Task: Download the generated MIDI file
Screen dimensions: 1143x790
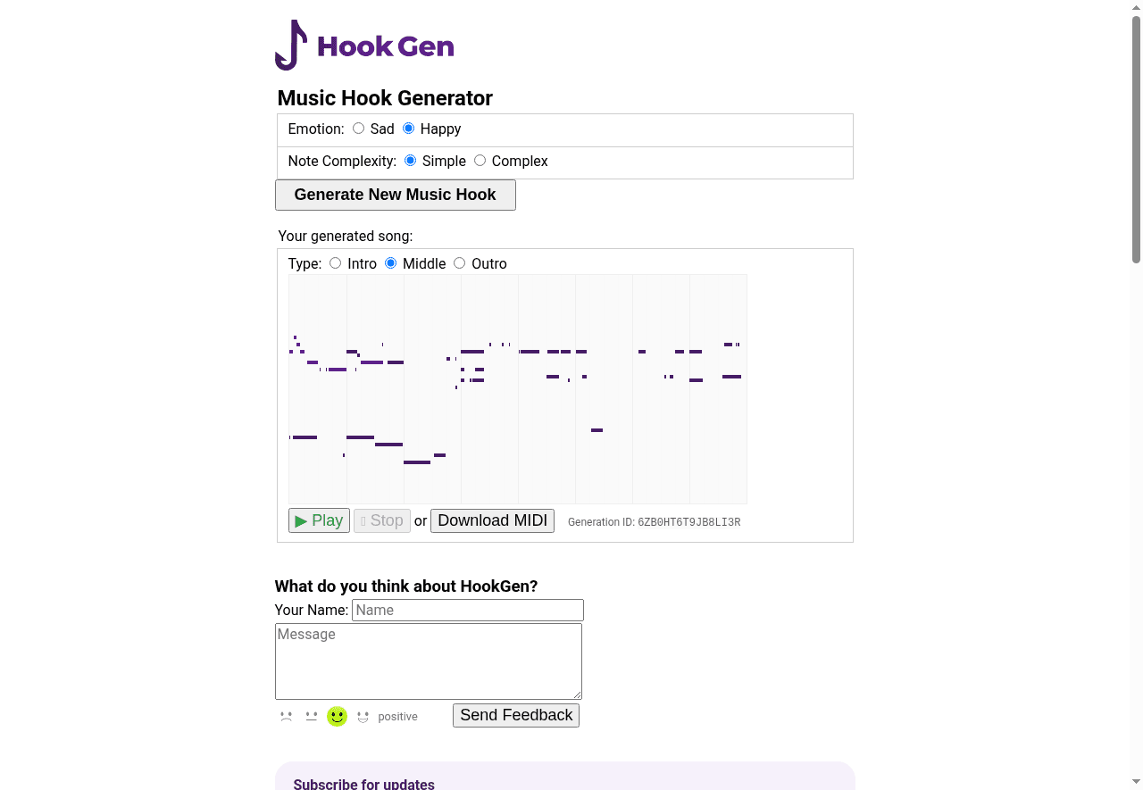Action: click(x=492, y=520)
